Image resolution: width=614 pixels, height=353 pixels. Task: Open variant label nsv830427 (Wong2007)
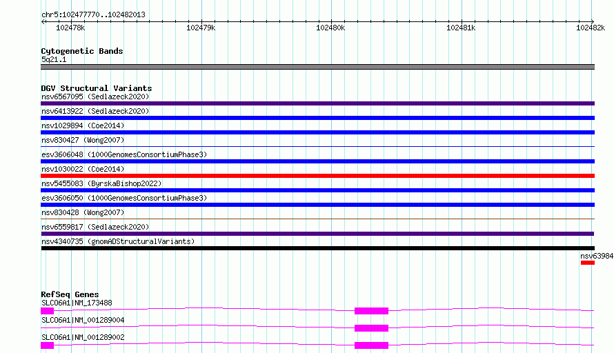point(83,140)
